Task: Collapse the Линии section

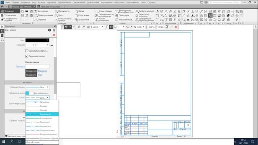Action: click(x=24, y=82)
